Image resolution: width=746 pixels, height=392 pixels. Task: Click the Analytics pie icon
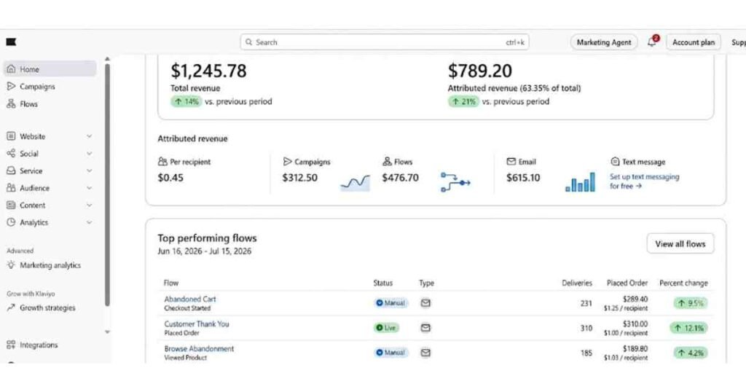[11, 222]
